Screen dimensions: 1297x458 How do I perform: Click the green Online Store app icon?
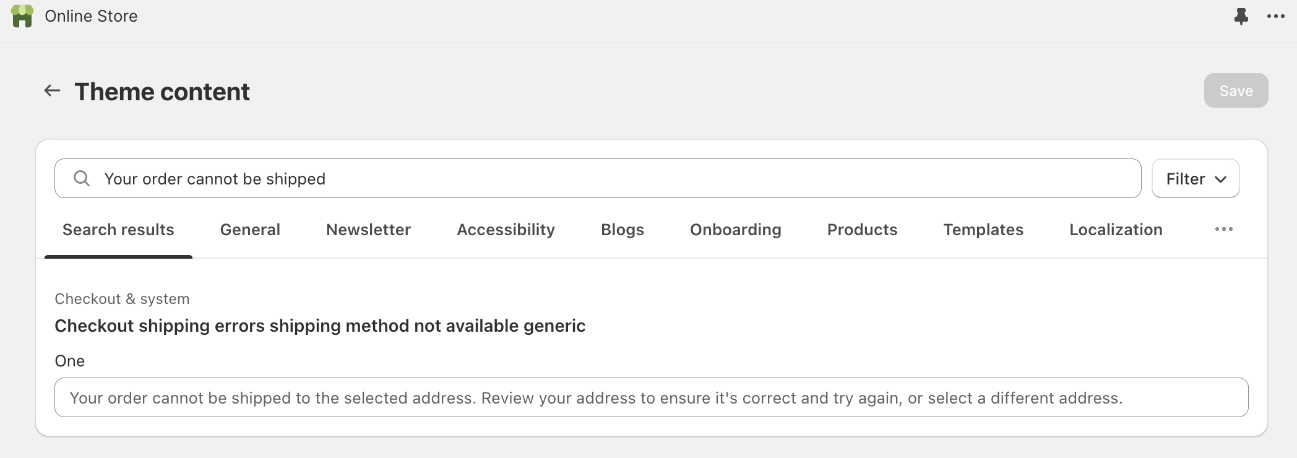click(23, 16)
